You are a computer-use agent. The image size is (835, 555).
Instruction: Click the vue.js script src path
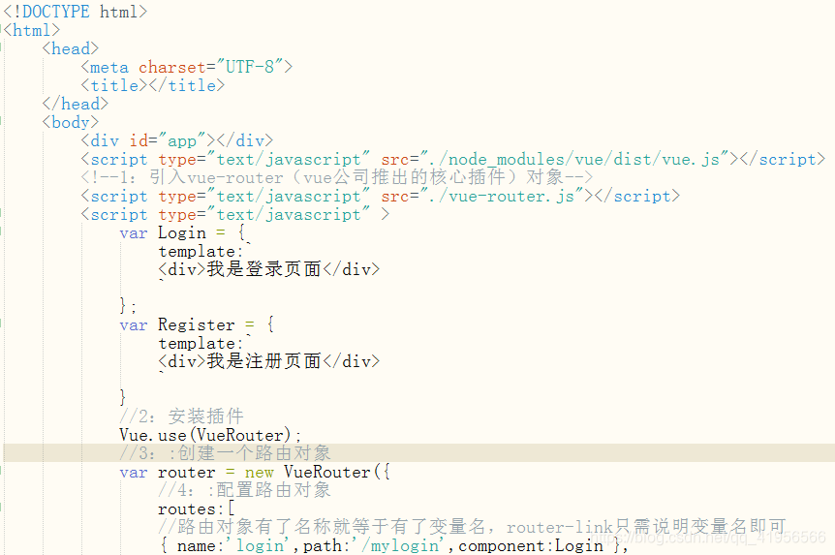tap(574, 159)
